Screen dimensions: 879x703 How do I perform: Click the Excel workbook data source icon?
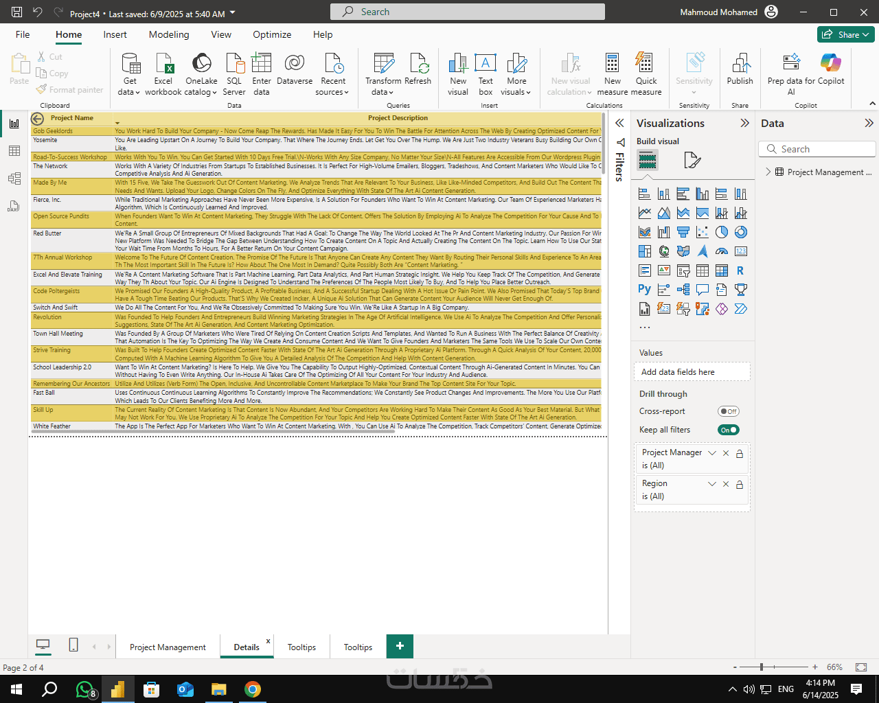(163, 74)
